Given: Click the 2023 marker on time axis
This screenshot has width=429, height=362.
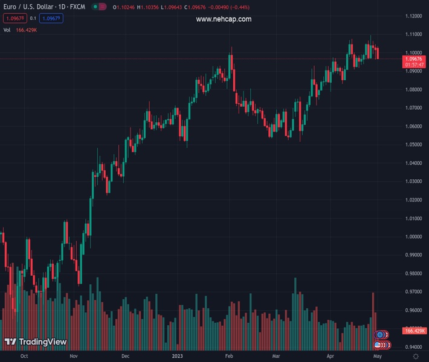Looking at the screenshot, I should pyautogui.click(x=178, y=357).
